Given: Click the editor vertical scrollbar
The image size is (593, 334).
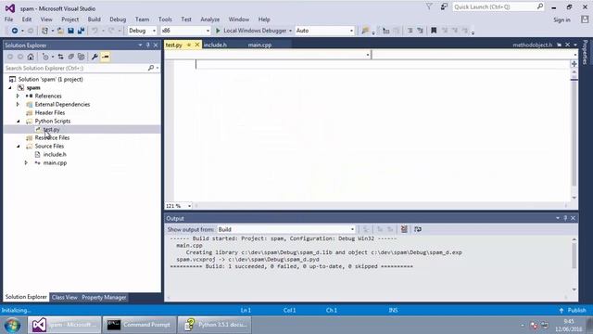Looking at the screenshot, I should pos(574,135).
